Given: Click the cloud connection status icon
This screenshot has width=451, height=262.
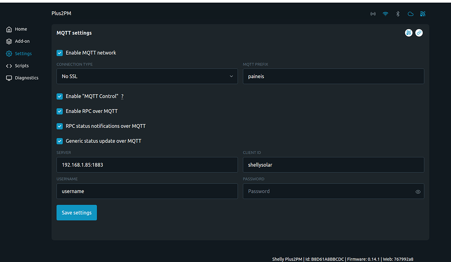Looking at the screenshot, I should pyautogui.click(x=410, y=14).
